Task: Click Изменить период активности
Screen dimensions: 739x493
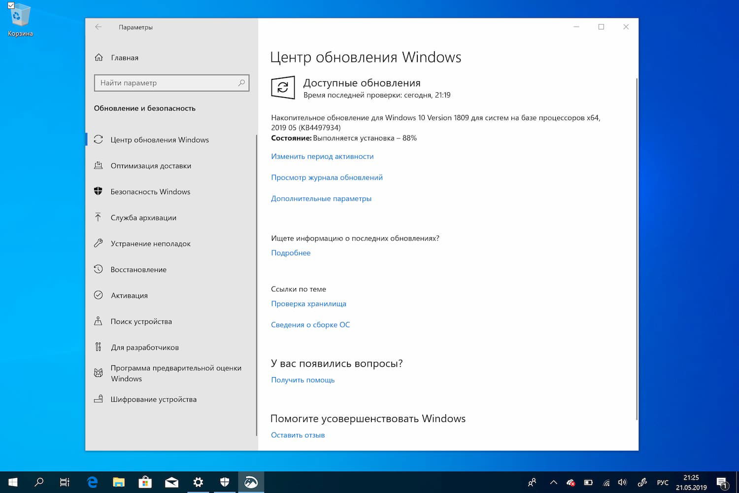Action: (x=322, y=156)
